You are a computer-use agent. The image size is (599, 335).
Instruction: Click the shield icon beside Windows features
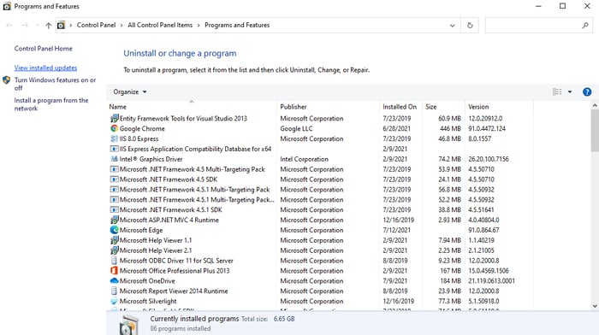click(6, 80)
